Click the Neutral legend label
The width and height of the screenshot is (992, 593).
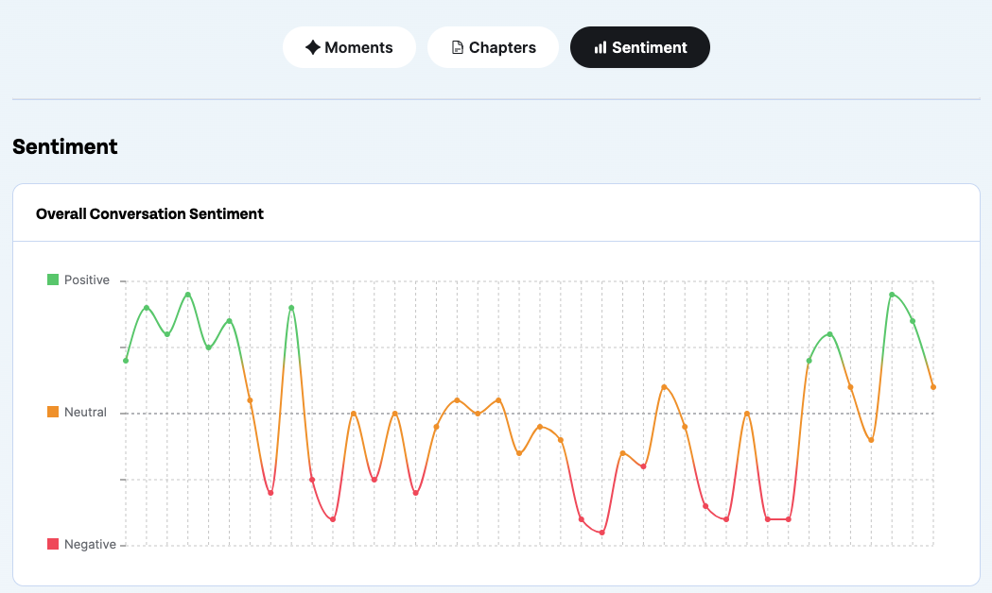pyautogui.click(x=85, y=412)
